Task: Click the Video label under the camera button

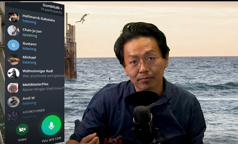Action: (x=22, y=140)
